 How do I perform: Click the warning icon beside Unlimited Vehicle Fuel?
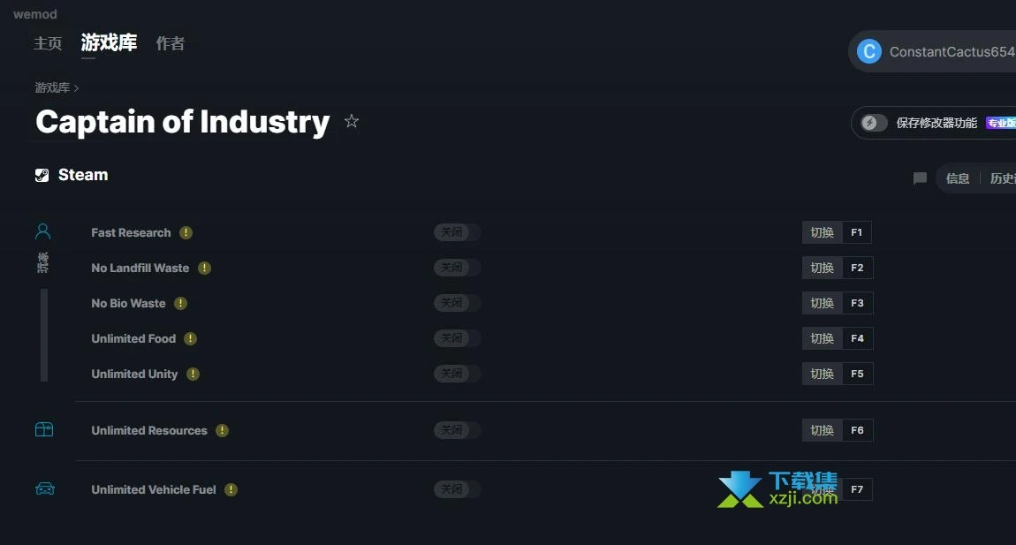[231, 489]
